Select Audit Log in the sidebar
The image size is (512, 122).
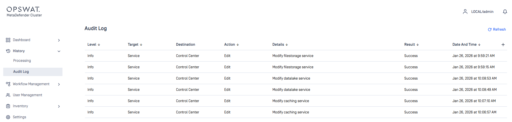click(21, 72)
